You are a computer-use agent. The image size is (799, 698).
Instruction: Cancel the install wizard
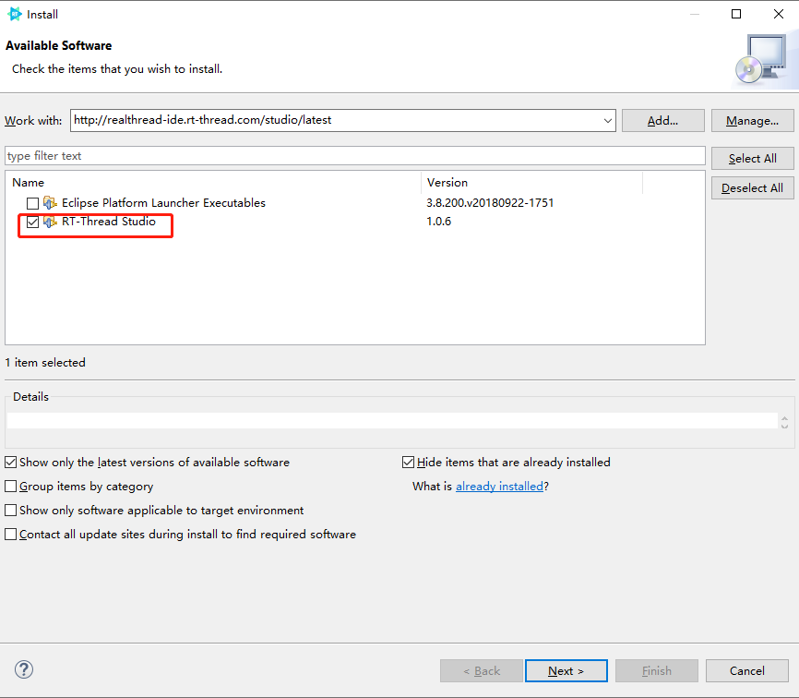[x=746, y=671]
